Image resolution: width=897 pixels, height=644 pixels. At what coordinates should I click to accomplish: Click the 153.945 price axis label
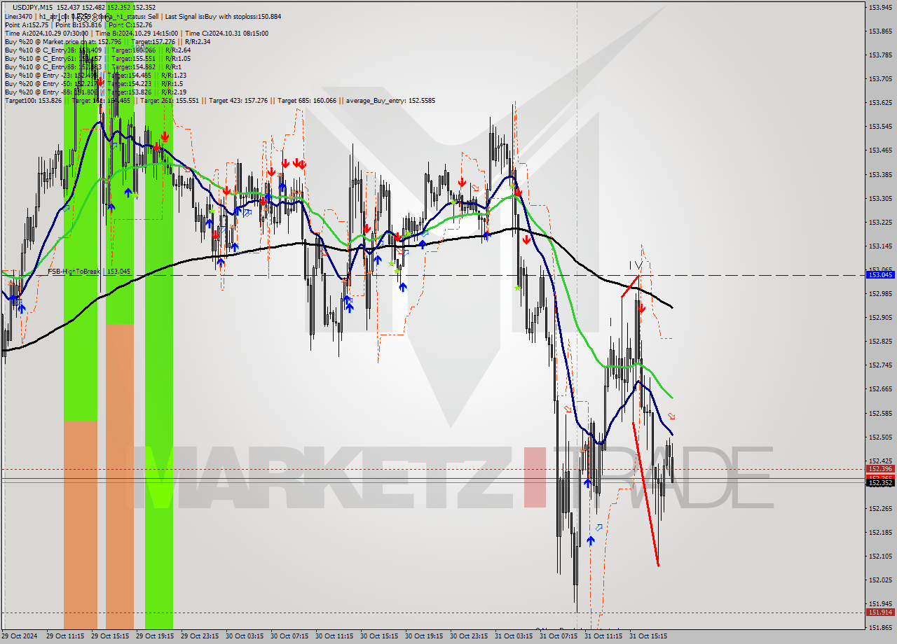(x=880, y=7)
